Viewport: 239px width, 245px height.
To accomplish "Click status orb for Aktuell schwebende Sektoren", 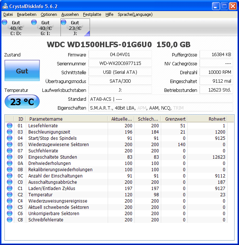I will 10,207.
